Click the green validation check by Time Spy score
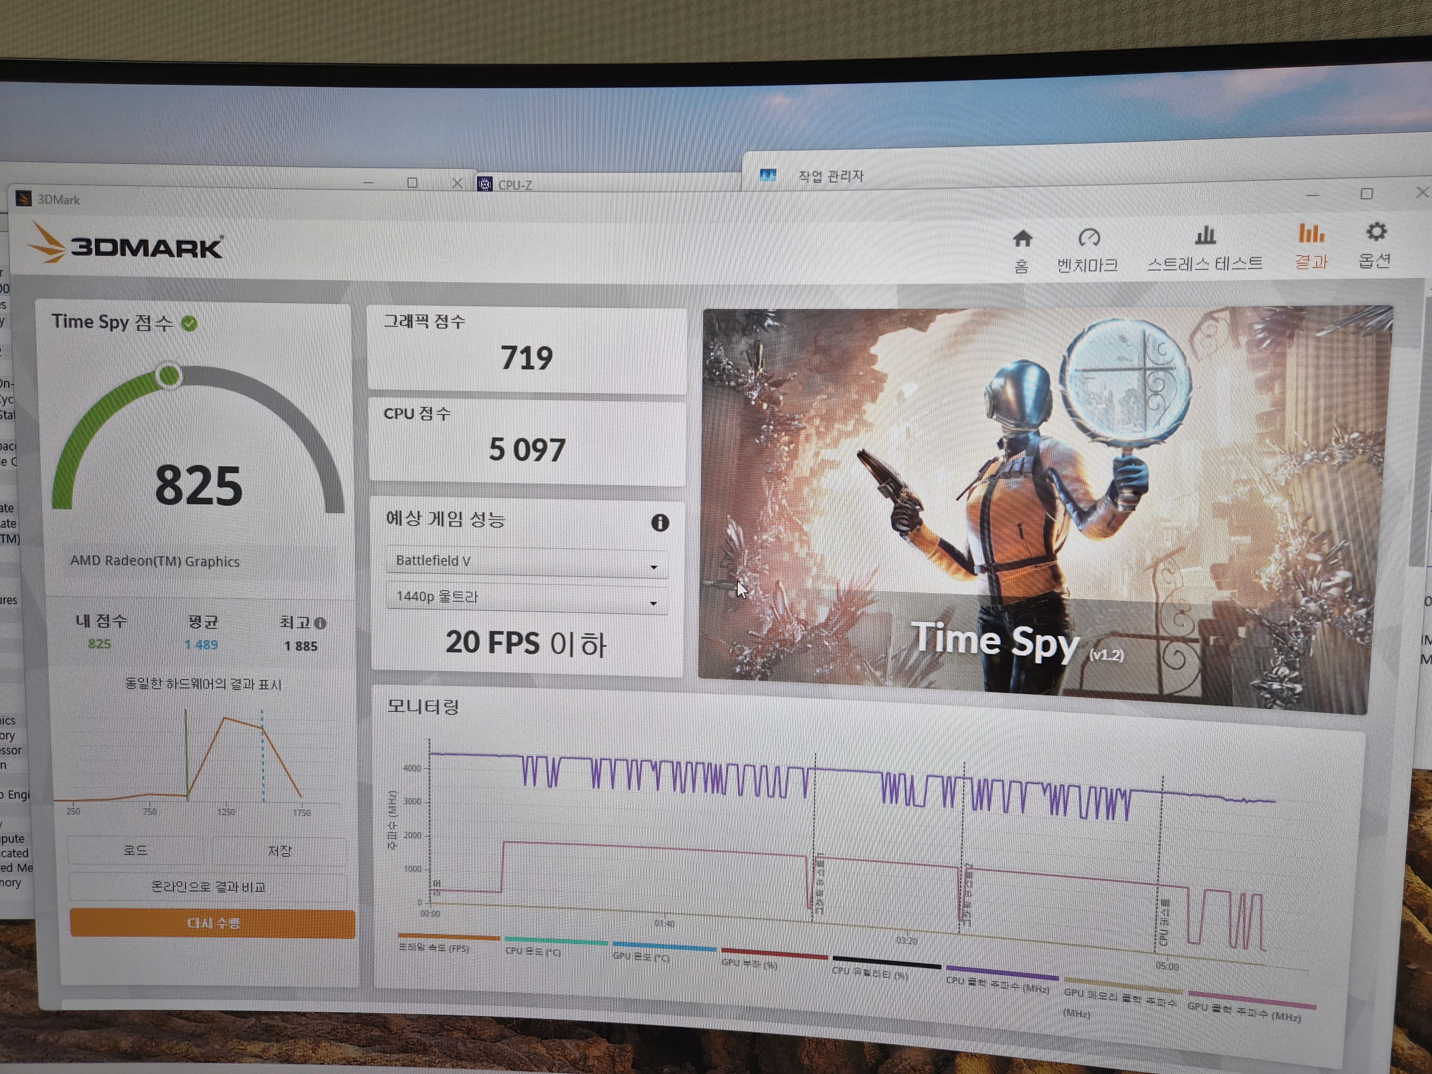 coord(189,323)
